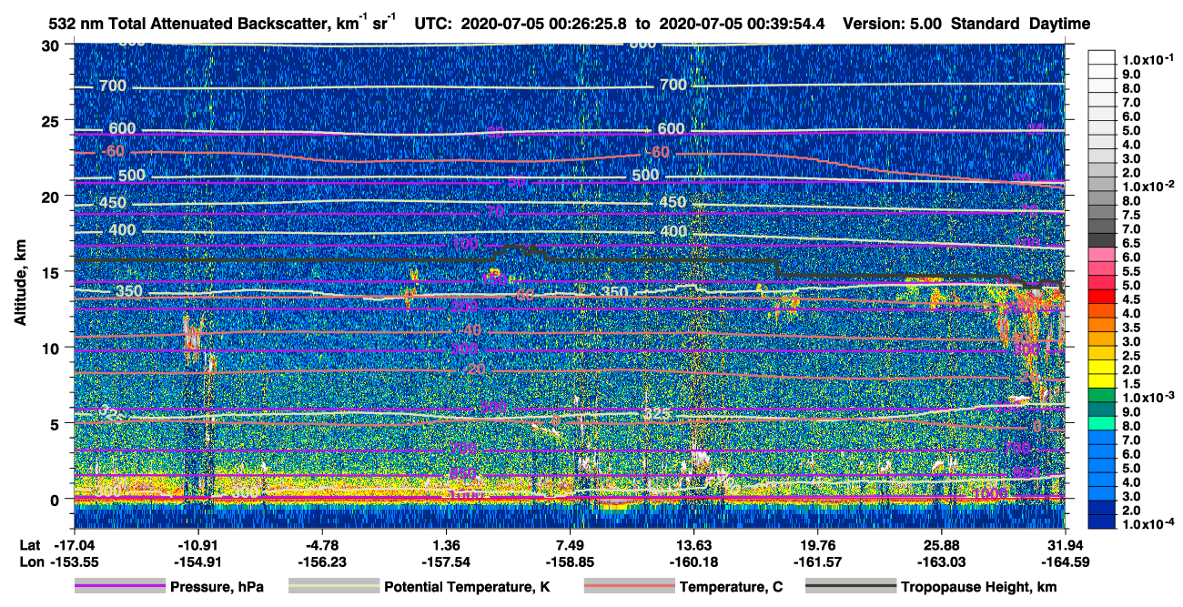Select the pink 6.0 colorbar swatch
Viewport: 1183px width, 607px height.
pos(1104,257)
